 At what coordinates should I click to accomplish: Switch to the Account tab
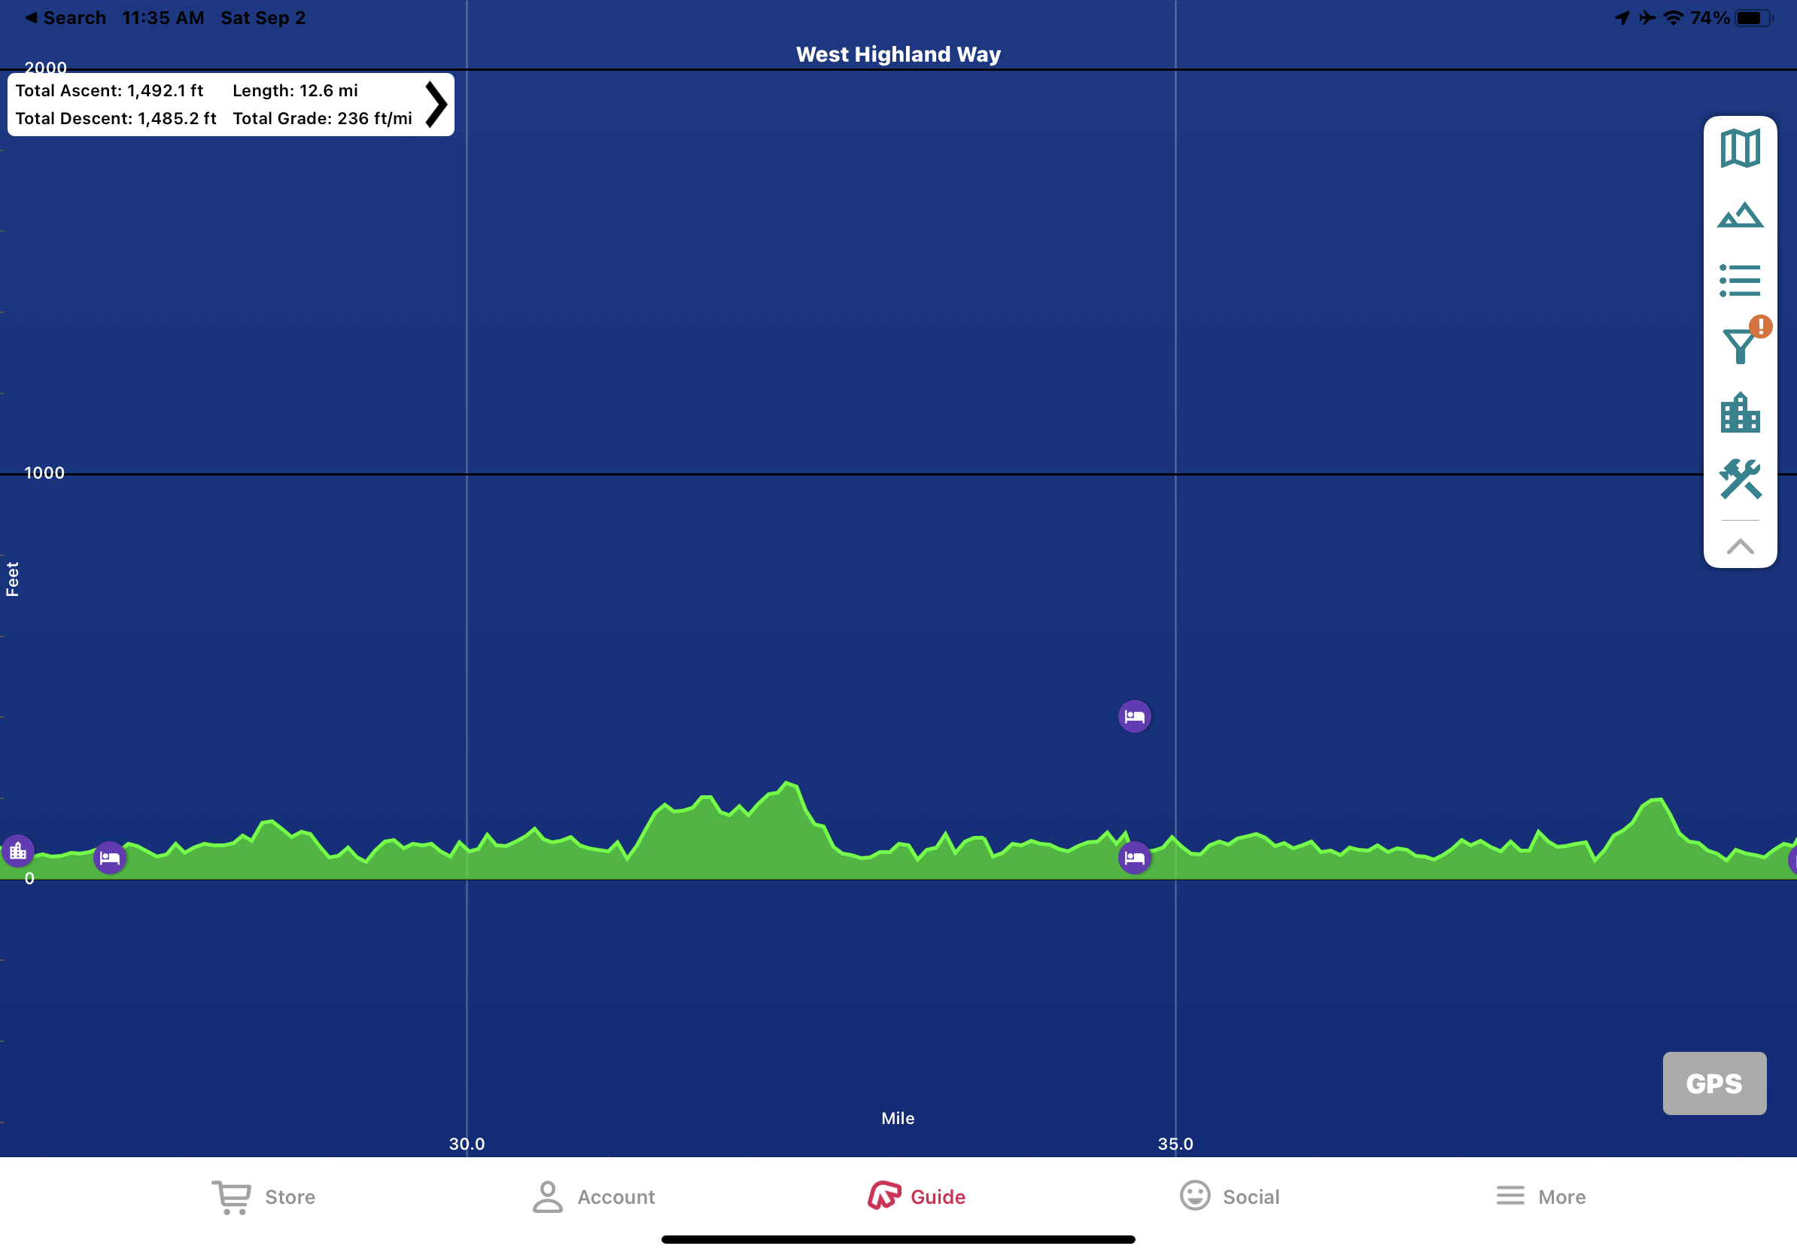594,1196
